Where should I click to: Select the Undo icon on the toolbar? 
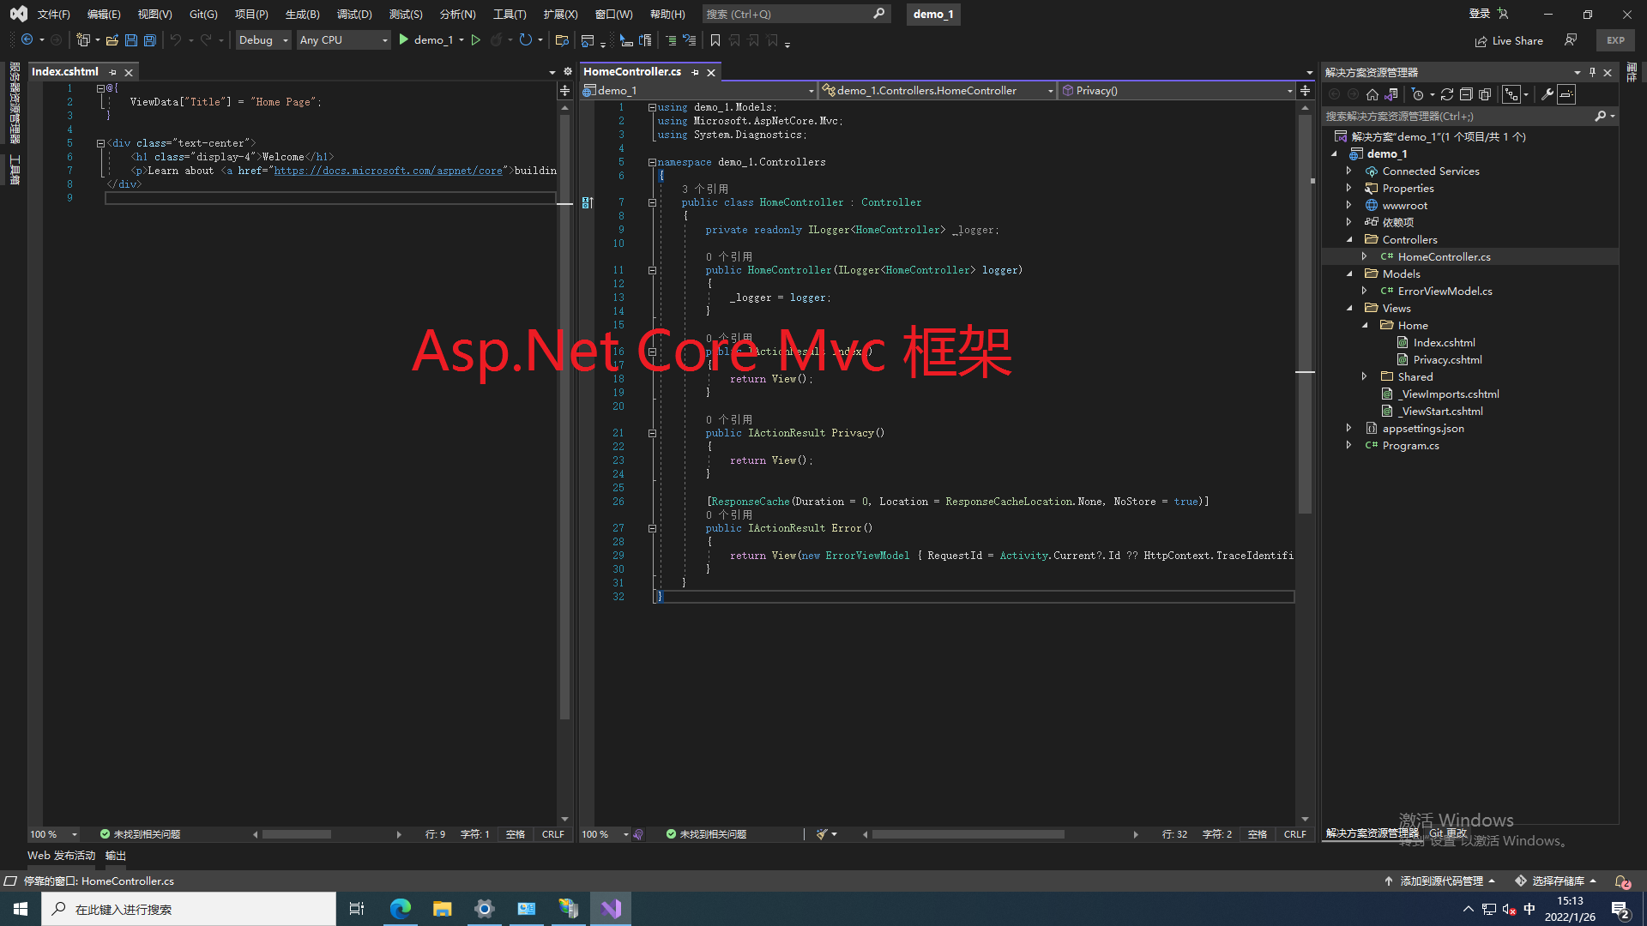tap(176, 39)
